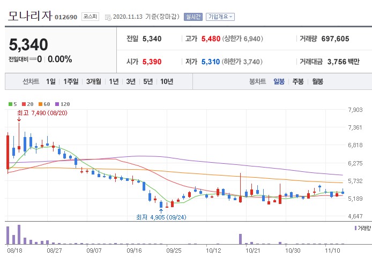Click the 고가 value 5,480
This screenshot has width=372, height=258.
point(211,39)
